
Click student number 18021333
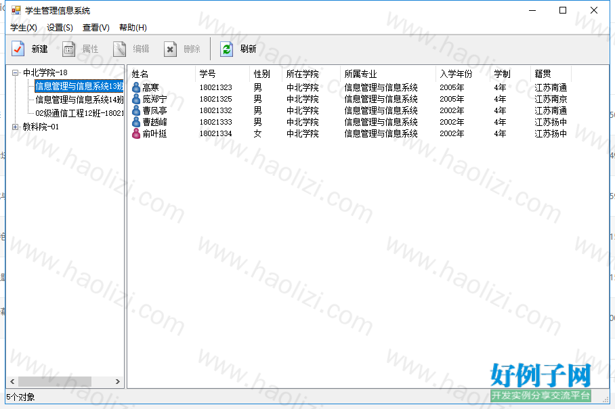(x=215, y=122)
